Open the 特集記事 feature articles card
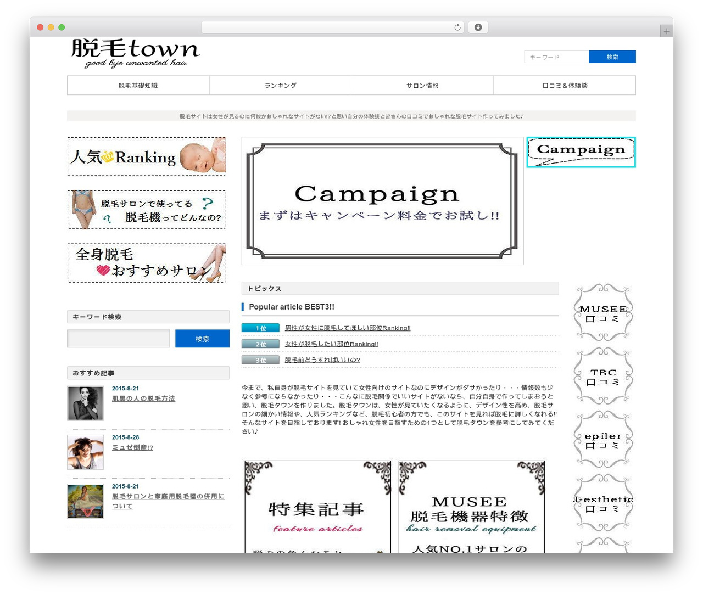 click(x=318, y=507)
